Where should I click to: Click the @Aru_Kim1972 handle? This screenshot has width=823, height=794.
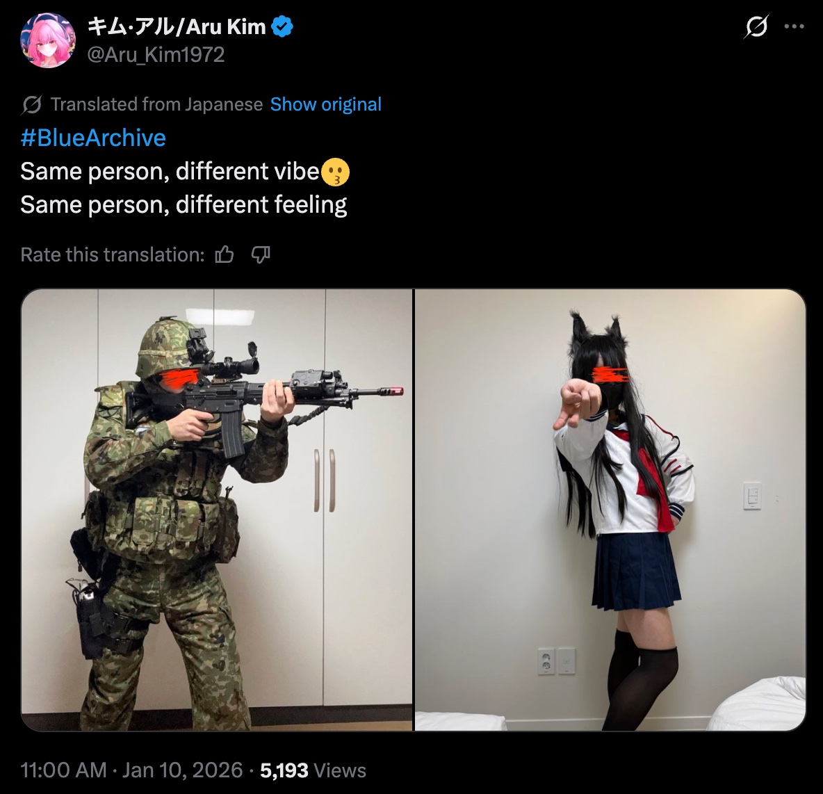[156, 55]
